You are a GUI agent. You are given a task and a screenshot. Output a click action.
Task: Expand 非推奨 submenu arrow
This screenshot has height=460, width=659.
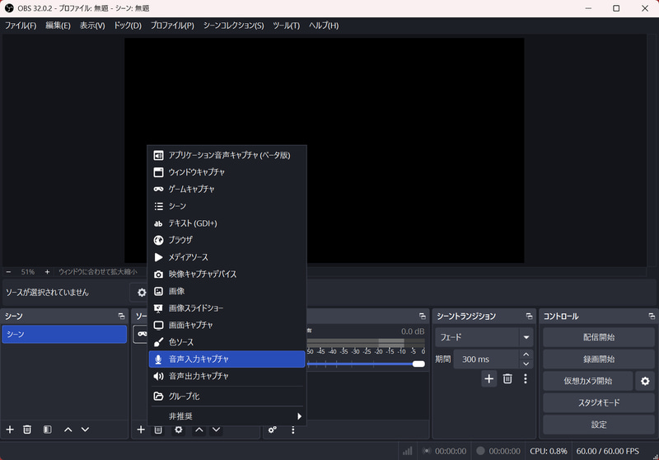click(299, 416)
